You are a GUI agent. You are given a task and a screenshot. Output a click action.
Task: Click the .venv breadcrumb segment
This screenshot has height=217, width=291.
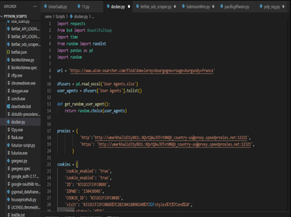point(48,17)
